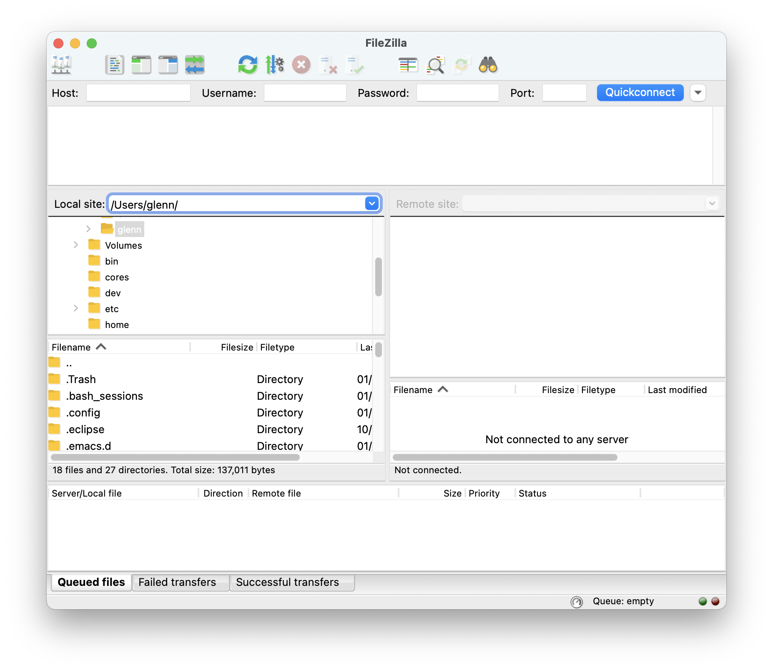The width and height of the screenshot is (773, 671).
Task: Click remote Filetype column header
Action: (x=611, y=390)
